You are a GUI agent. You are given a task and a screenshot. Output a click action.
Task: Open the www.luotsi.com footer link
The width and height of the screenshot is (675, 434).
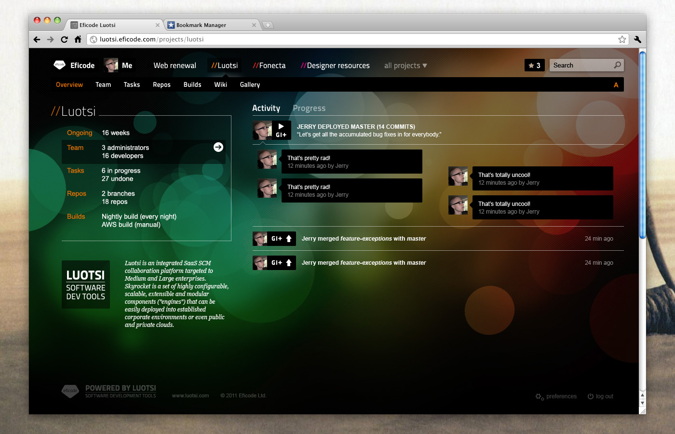pos(190,396)
